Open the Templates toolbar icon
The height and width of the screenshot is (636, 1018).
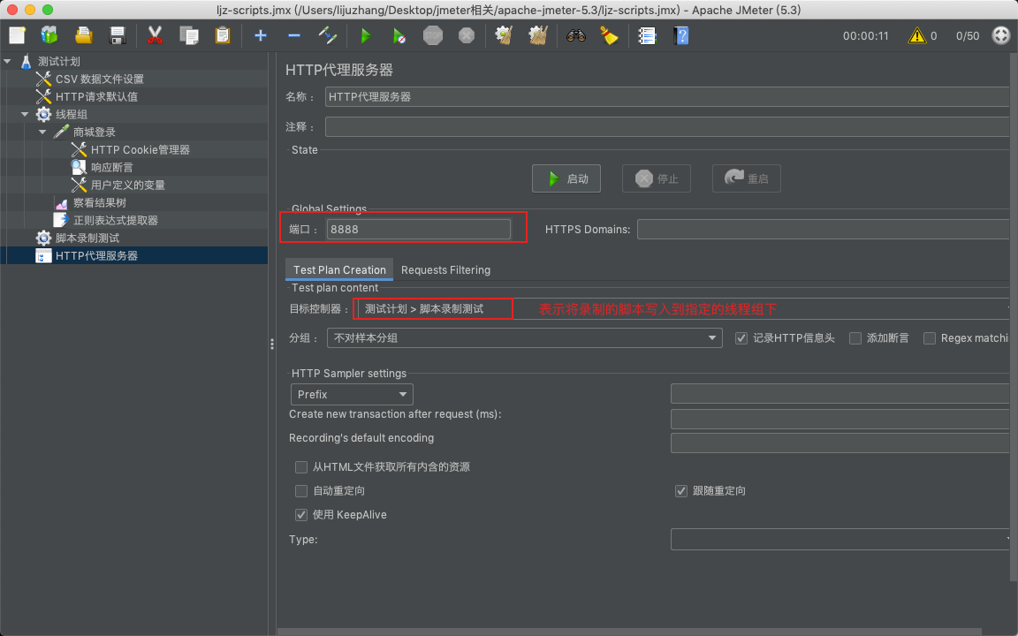[49, 35]
